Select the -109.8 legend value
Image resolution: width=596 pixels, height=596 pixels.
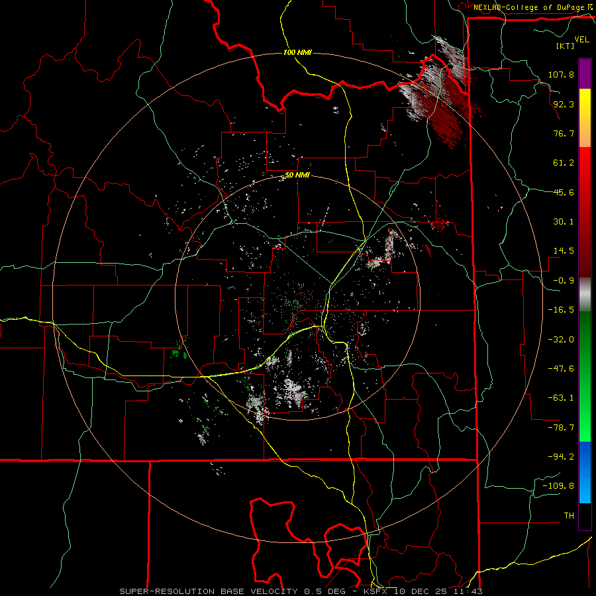tap(558, 486)
